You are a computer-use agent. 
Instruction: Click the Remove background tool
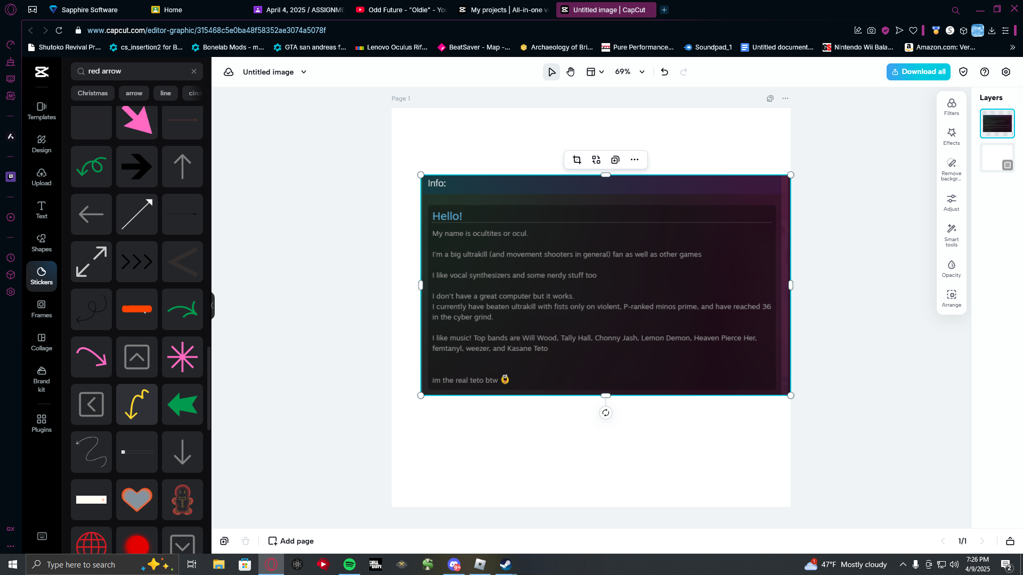951,169
